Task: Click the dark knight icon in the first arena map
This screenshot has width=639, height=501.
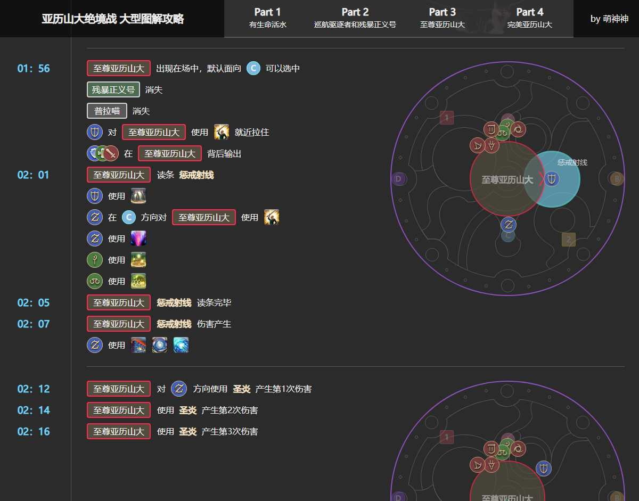Action: tap(509, 224)
